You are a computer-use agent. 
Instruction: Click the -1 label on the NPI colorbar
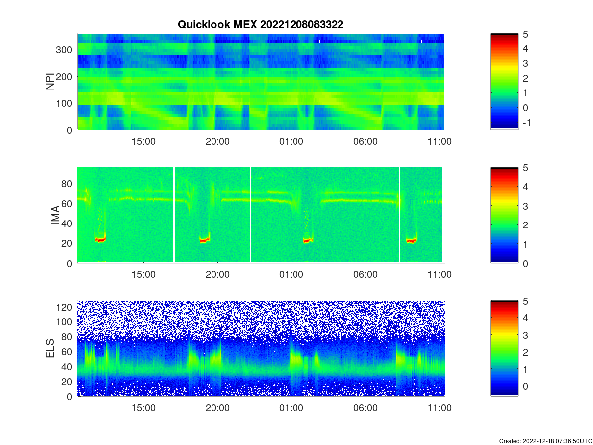pos(527,123)
